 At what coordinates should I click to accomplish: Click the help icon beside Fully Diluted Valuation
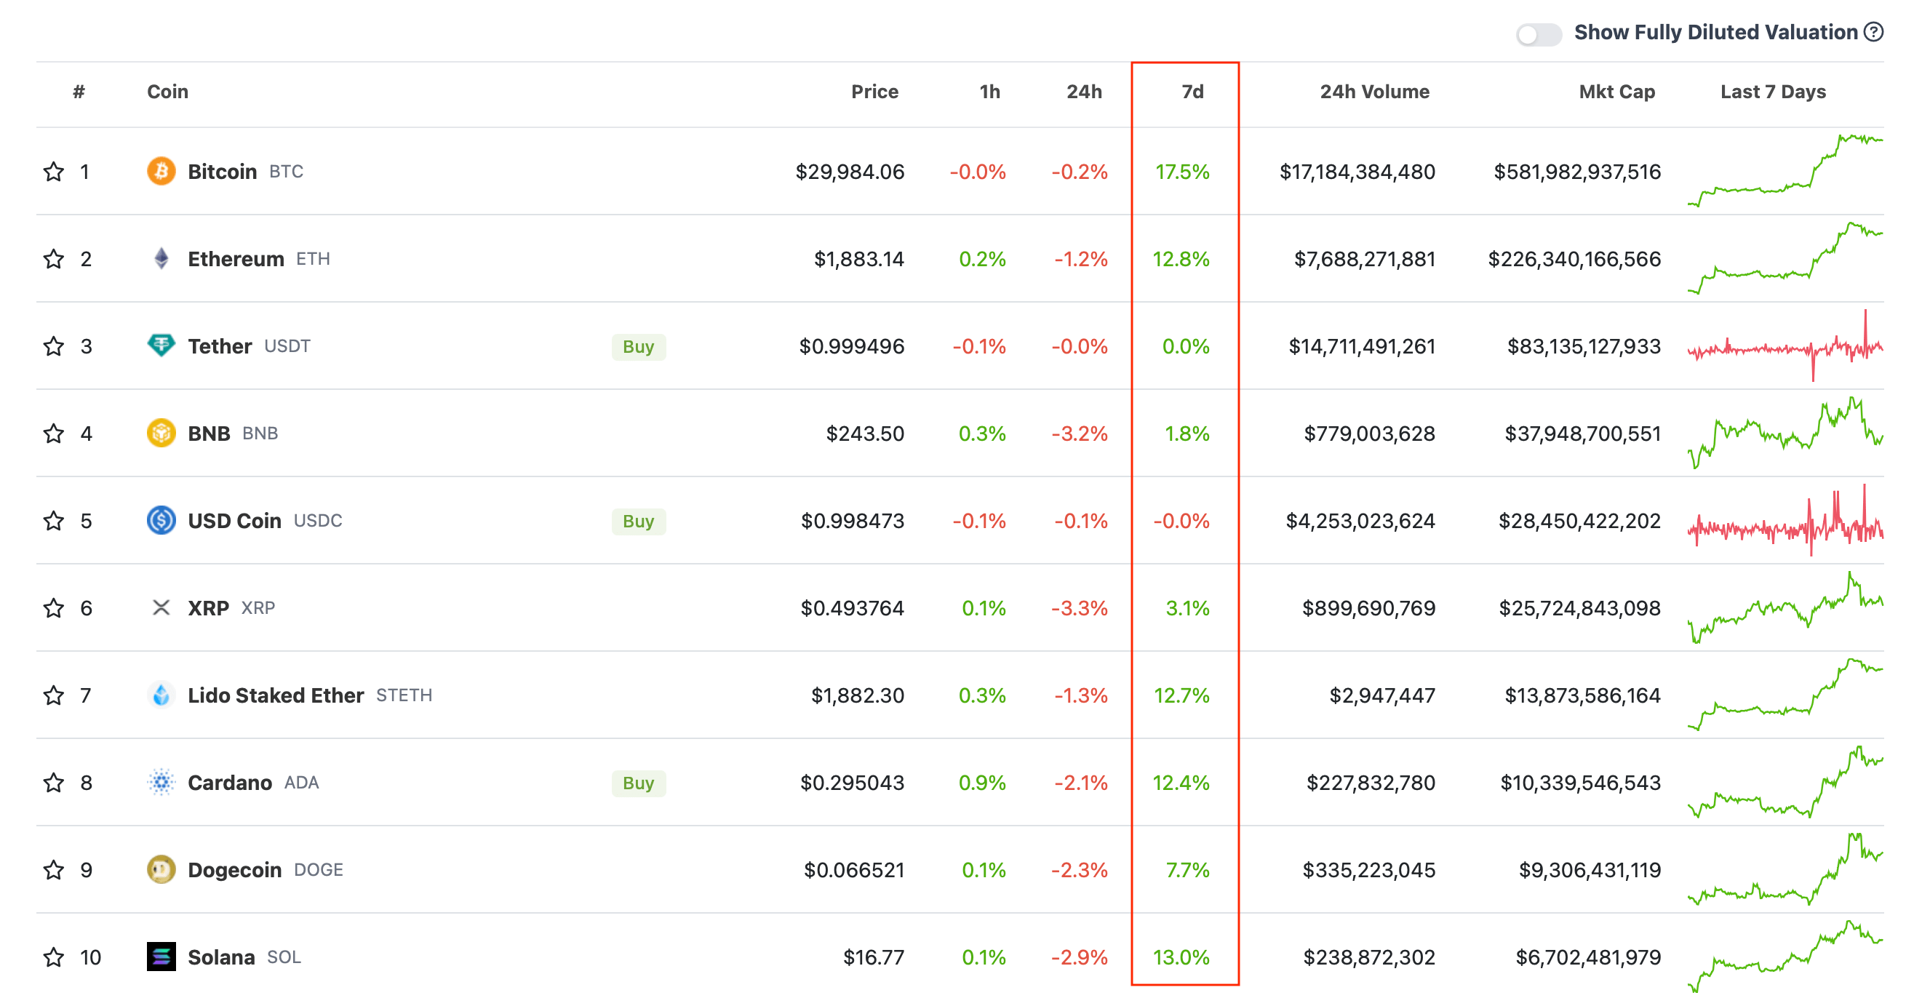(x=1873, y=32)
